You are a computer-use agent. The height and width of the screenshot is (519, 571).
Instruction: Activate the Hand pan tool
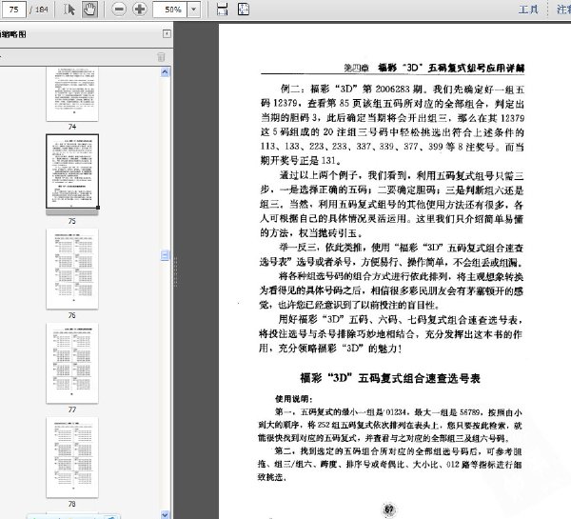(x=89, y=10)
